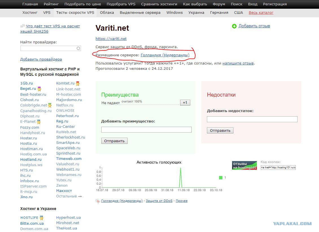Click the medal icon next to Komtet.ru
The height and width of the screenshot is (232, 319).
pyautogui.click(x=78, y=83)
